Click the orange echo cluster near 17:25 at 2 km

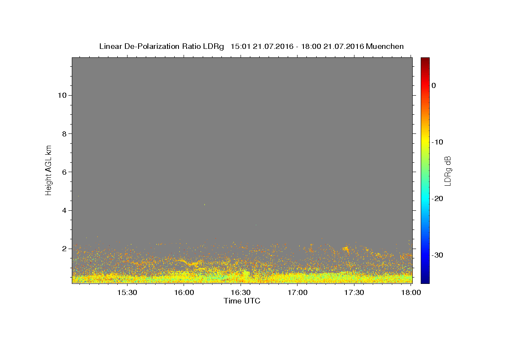(346, 249)
